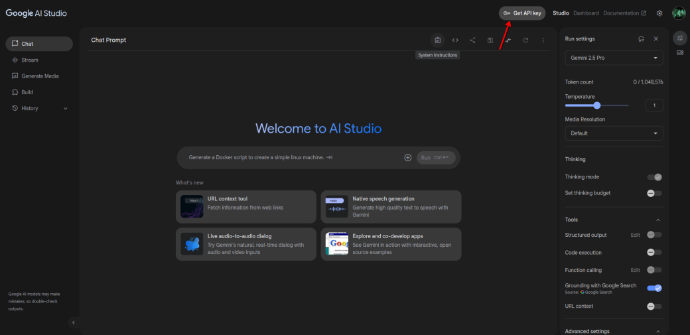Viewport: 690px width, 335px height.
Task: Click the Build sidebar icon
Action: 15,92
